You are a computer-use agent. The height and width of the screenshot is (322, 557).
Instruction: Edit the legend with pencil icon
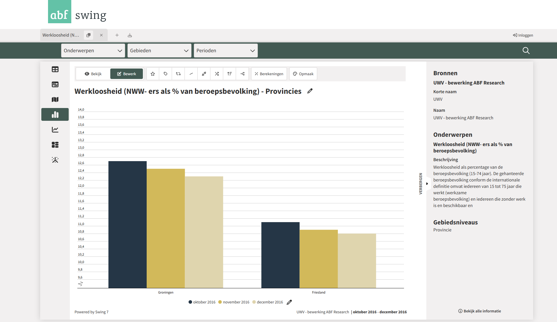[289, 302]
